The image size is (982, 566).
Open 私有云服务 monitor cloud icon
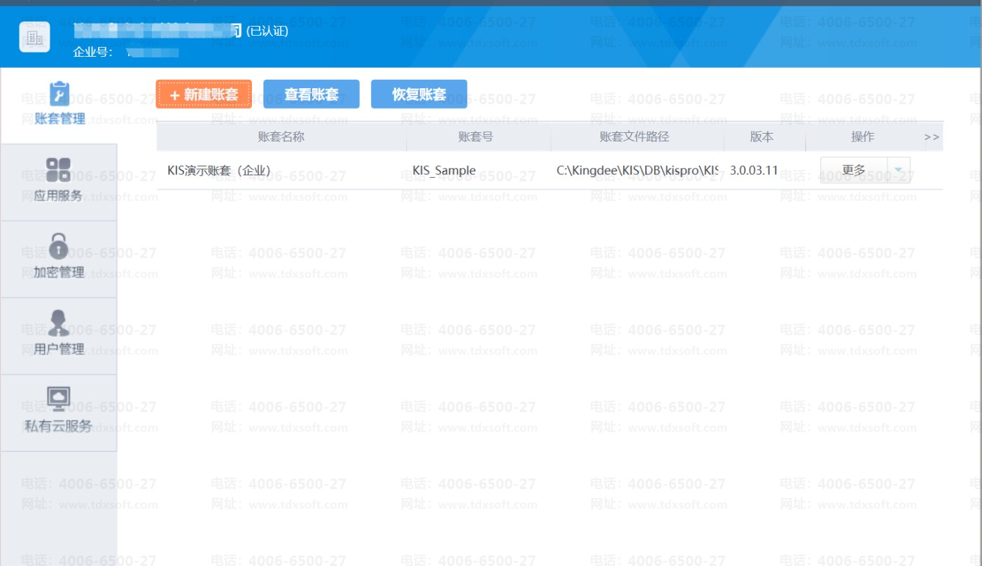coord(59,399)
